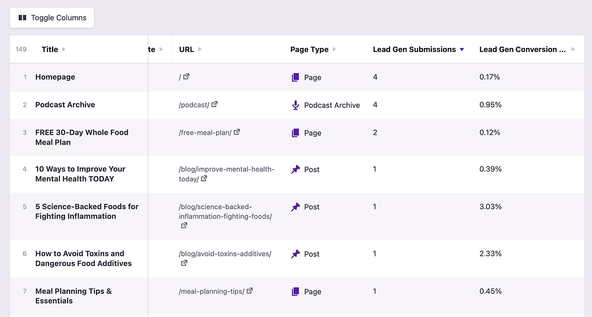Viewport: 592px width, 317px height.
Task: Open the FREE 30-Day Whole Food Meal Plan title
Action: point(82,137)
